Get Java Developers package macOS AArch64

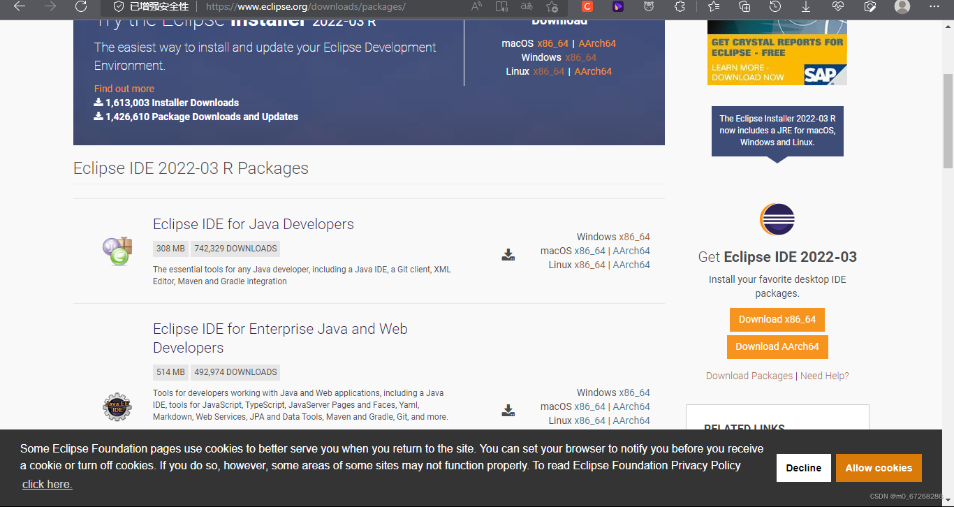631,251
